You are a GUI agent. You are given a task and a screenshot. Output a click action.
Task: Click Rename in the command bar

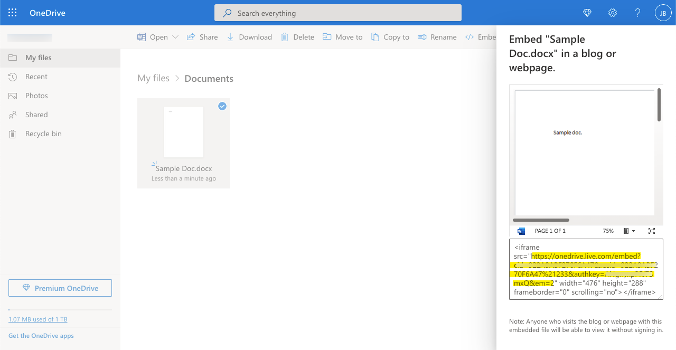click(437, 37)
